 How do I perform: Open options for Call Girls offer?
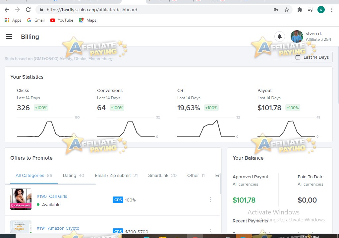tap(210, 199)
